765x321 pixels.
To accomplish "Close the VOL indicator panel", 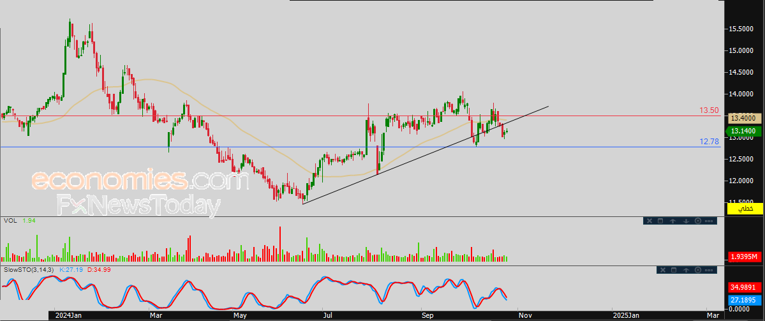I will 650,221.
